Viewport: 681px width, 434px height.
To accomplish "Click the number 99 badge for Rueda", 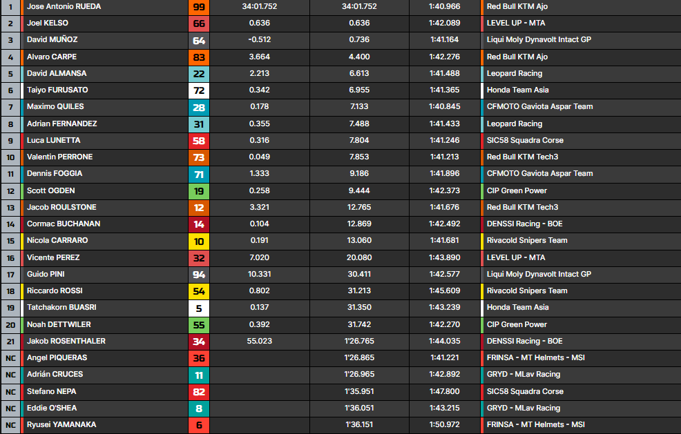I will (x=199, y=7).
